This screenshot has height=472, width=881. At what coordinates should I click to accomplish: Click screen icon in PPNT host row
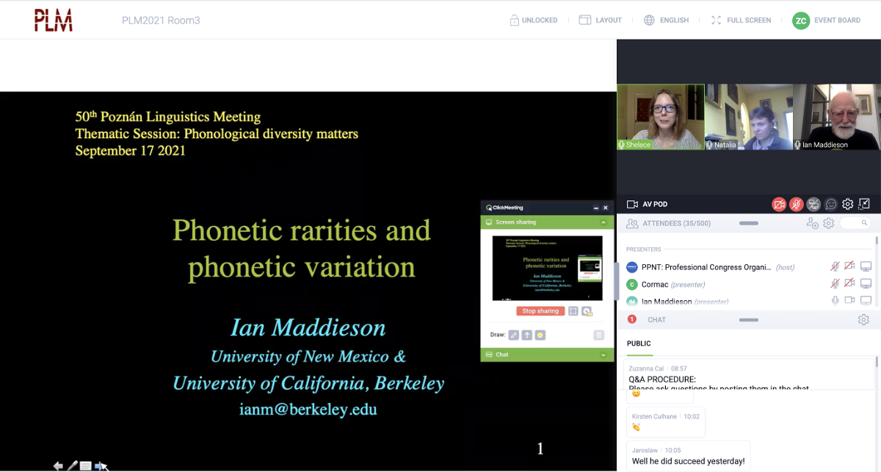[866, 266]
